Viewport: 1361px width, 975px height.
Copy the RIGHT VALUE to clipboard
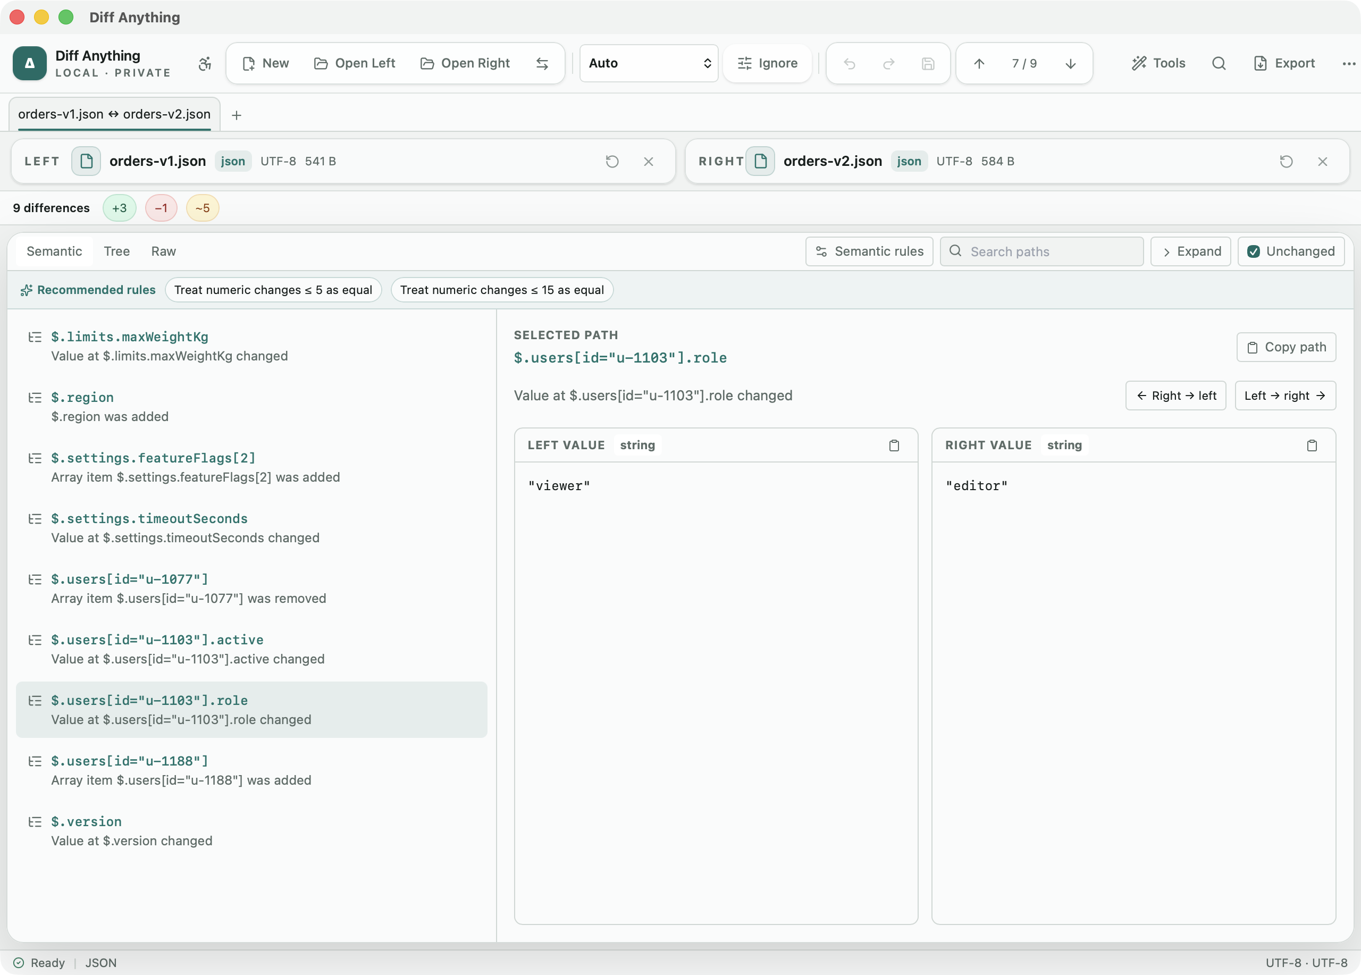click(1312, 445)
